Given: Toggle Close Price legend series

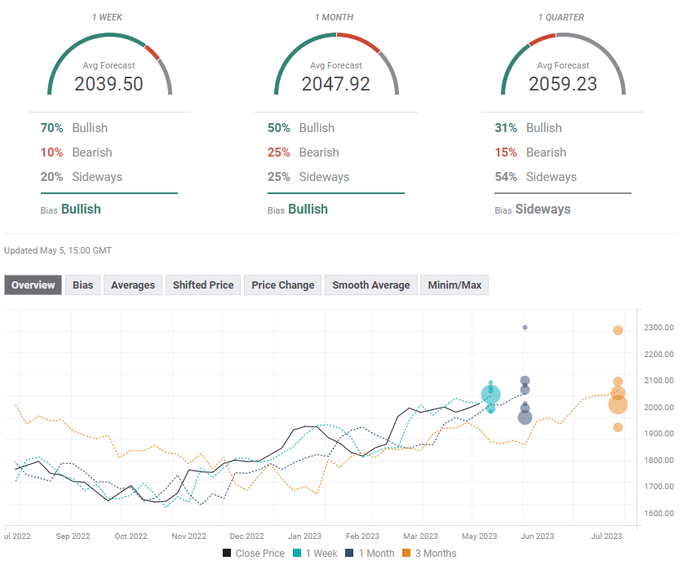Looking at the screenshot, I should click(x=254, y=554).
